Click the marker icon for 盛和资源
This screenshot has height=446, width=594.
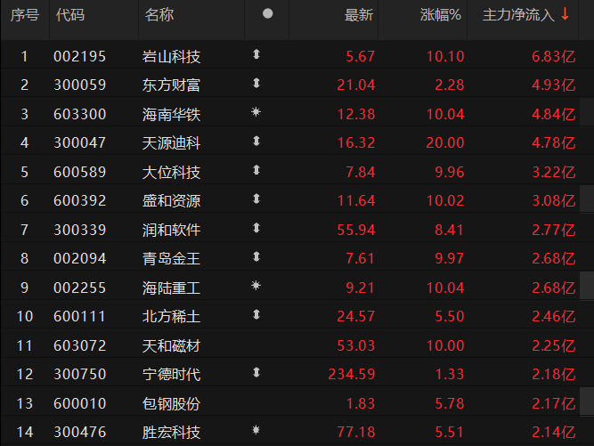click(x=256, y=199)
